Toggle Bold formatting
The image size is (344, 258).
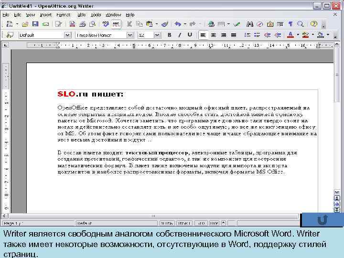click(x=169, y=35)
